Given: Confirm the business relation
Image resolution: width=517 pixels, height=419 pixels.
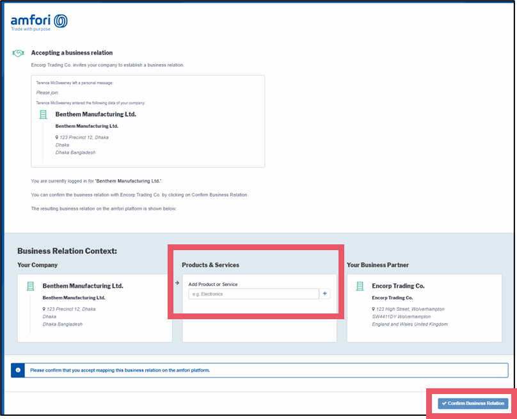Looking at the screenshot, I should click(x=473, y=404).
